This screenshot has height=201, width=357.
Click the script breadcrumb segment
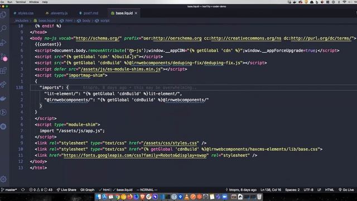(x=102, y=21)
